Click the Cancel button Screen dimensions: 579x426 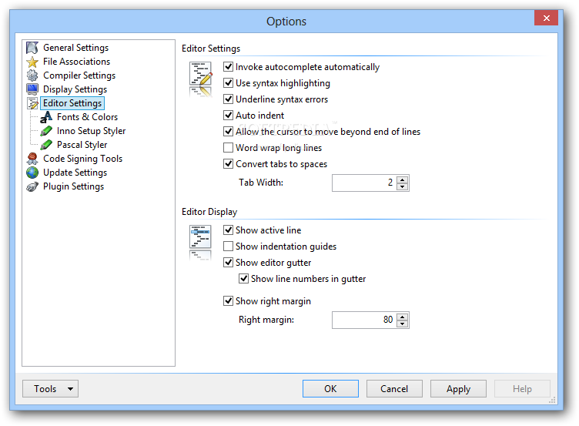point(394,389)
